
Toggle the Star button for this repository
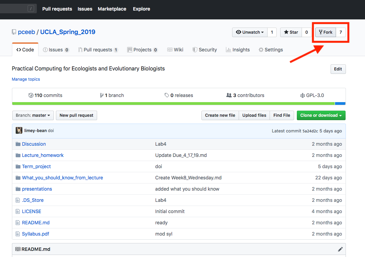tap(291, 32)
